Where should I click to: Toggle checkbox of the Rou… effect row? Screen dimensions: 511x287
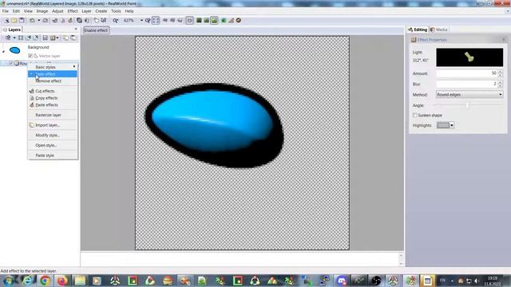pyautogui.click(x=10, y=63)
